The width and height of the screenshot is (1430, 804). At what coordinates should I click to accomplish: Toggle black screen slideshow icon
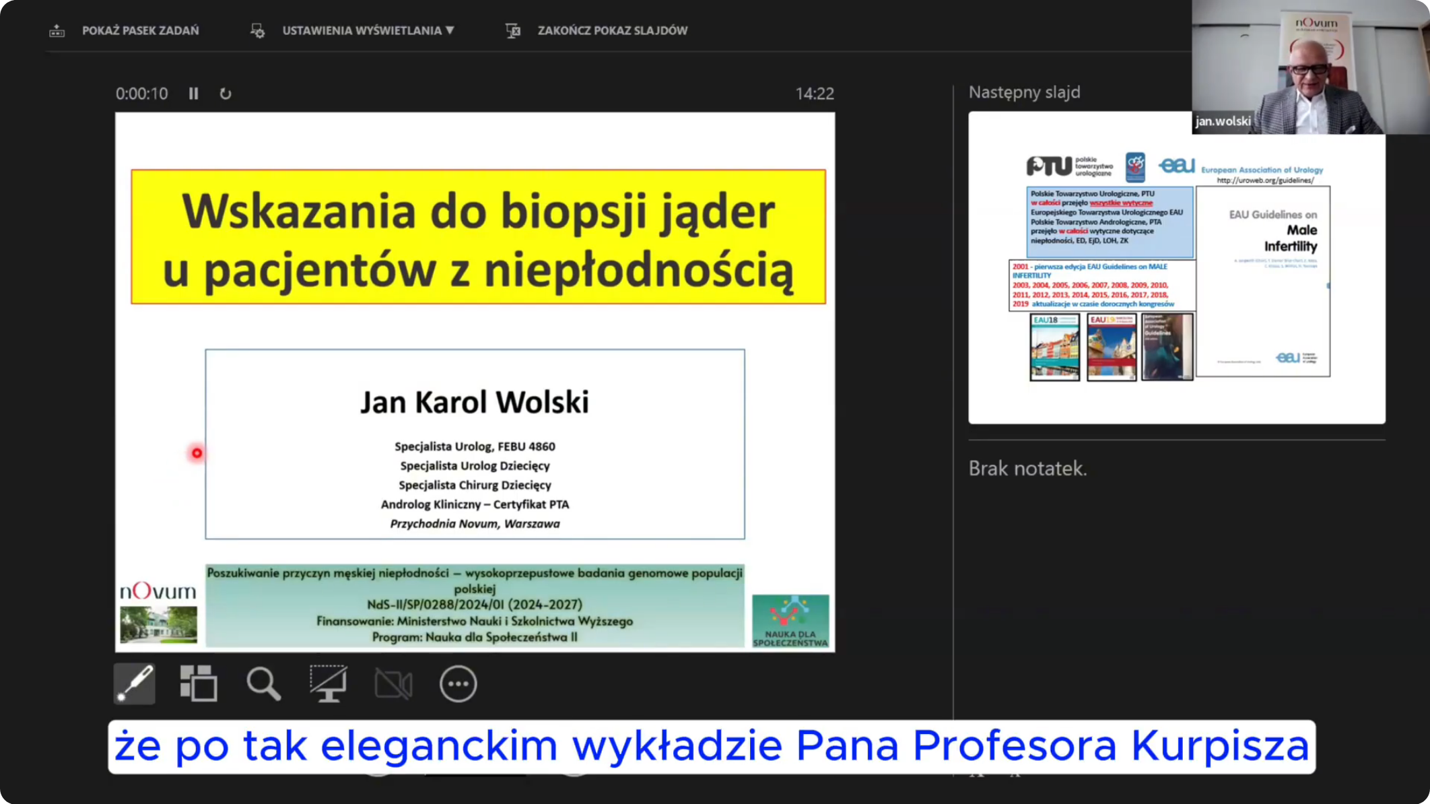point(328,684)
